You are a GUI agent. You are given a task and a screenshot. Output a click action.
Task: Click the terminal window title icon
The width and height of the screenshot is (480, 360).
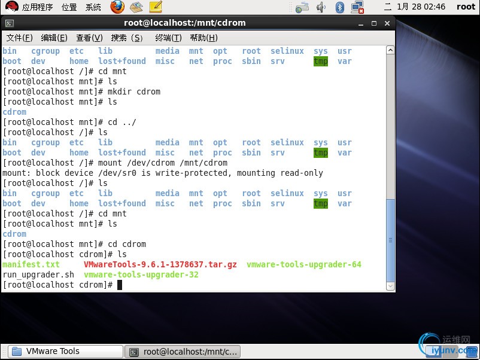tap(10, 23)
